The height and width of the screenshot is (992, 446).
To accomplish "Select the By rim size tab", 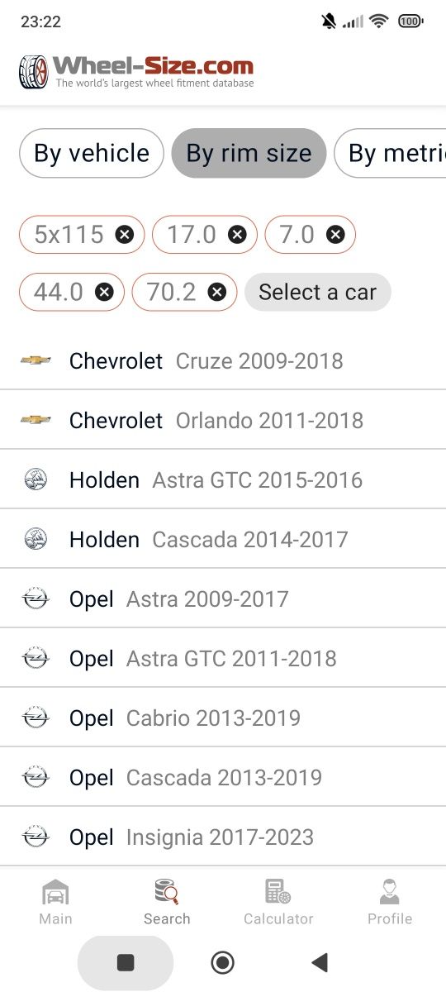I will [x=249, y=153].
